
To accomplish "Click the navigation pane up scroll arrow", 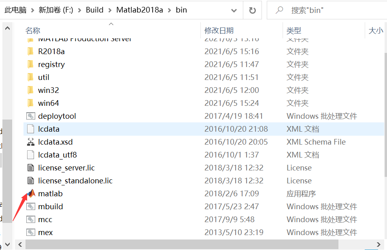I will coord(7,28).
